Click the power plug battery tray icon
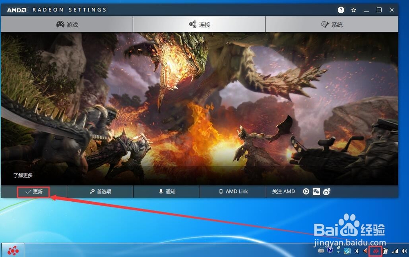This screenshot has width=409, height=257. click(385, 251)
